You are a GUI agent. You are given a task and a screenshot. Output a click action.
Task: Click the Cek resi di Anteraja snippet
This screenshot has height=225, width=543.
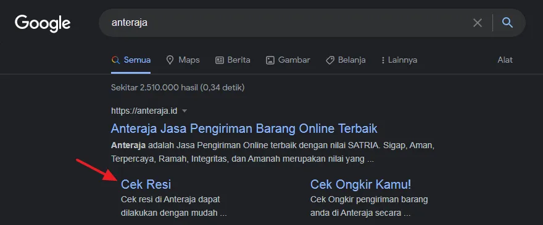click(x=173, y=206)
